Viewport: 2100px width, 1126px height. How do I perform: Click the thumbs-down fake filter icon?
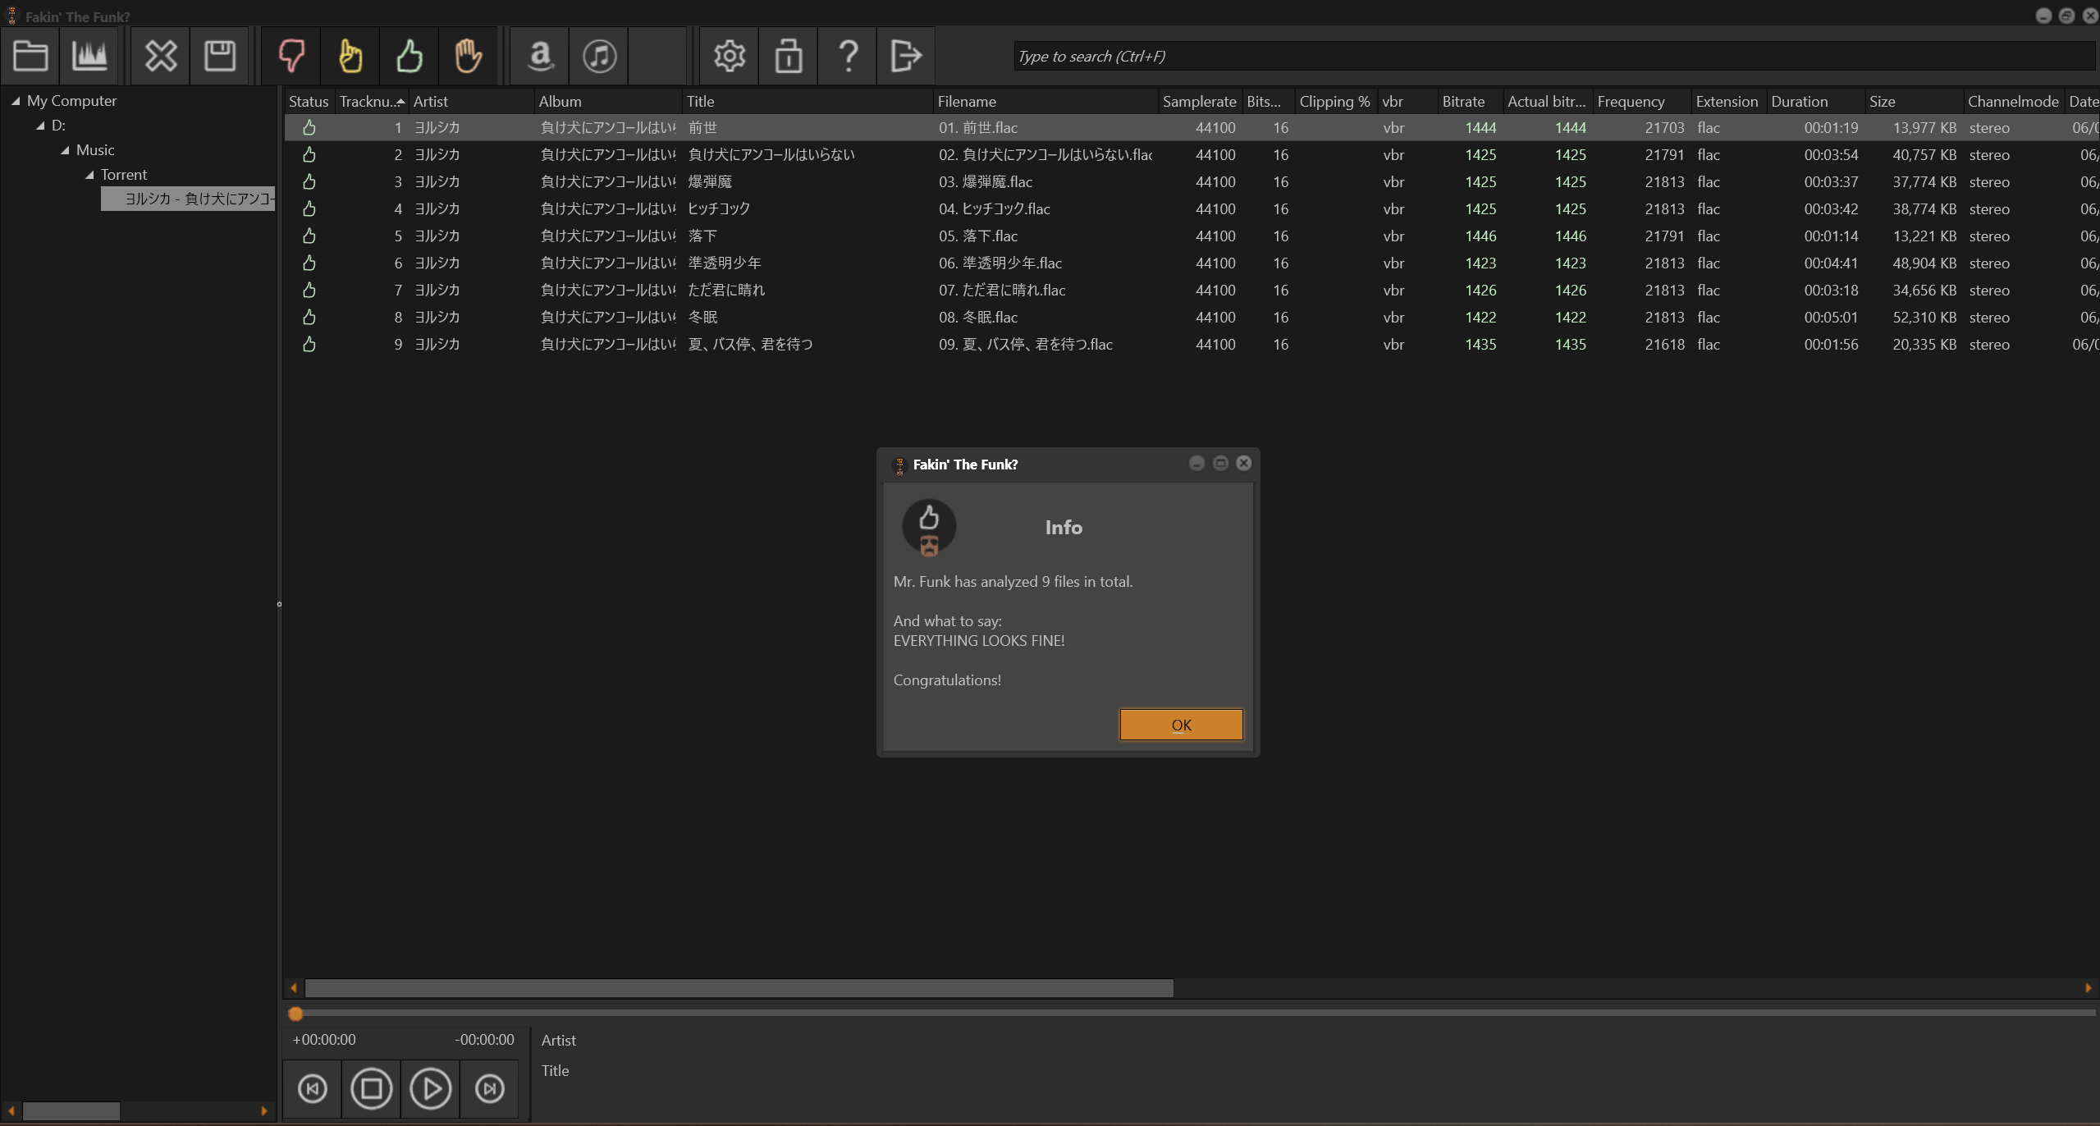tap(291, 56)
